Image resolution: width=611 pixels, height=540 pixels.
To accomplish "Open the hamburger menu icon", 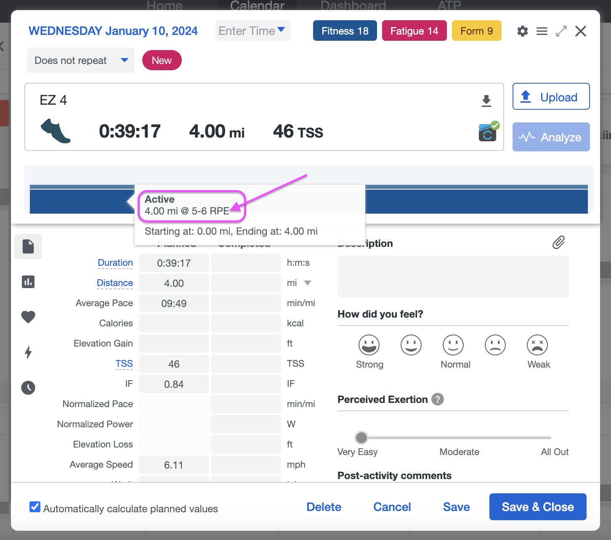I will [x=542, y=31].
